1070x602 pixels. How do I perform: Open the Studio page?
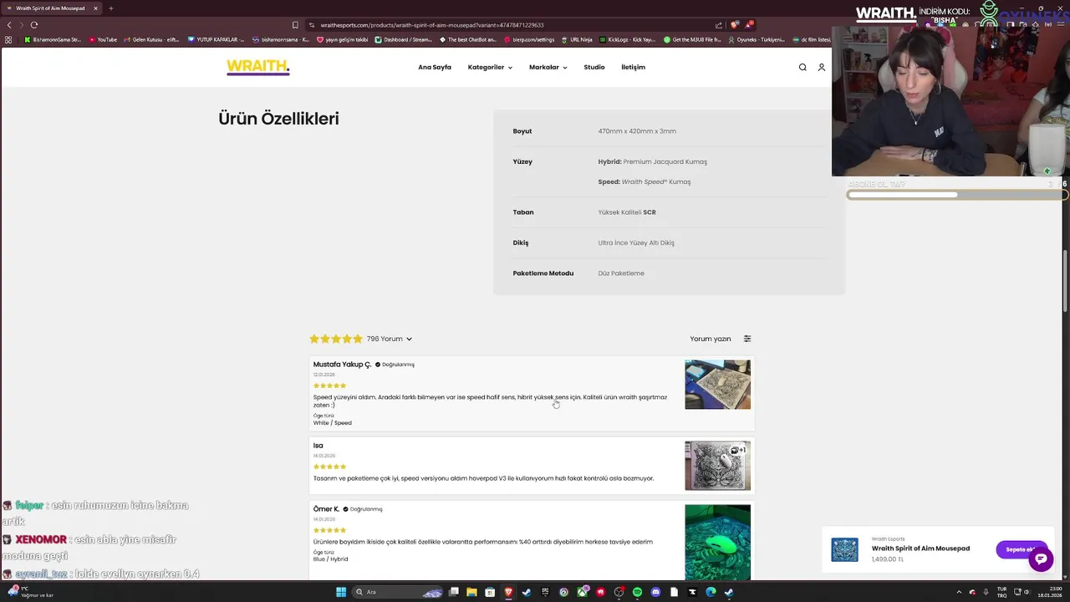[x=594, y=67]
